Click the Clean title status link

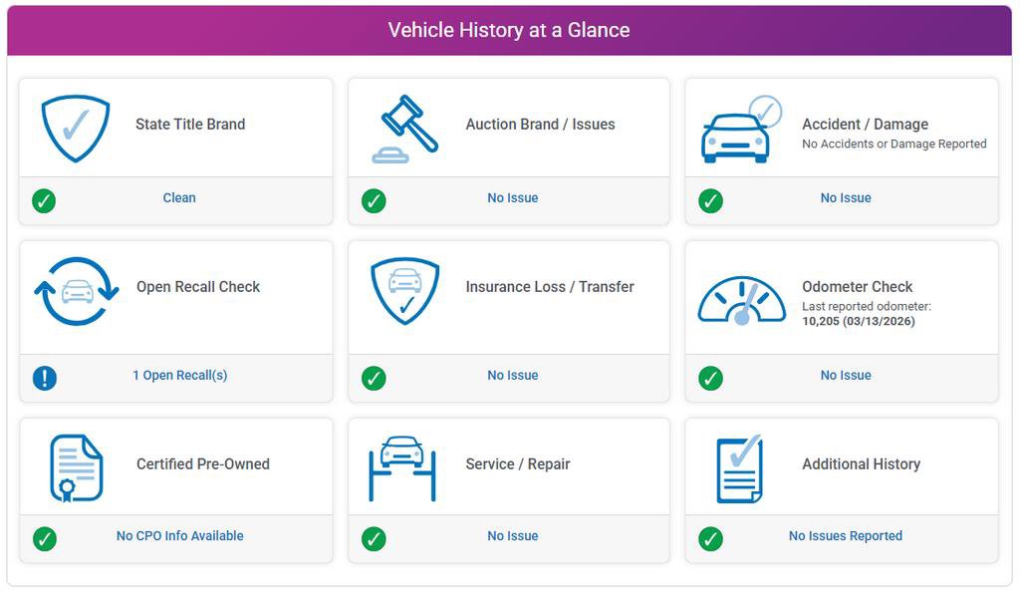click(179, 198)
